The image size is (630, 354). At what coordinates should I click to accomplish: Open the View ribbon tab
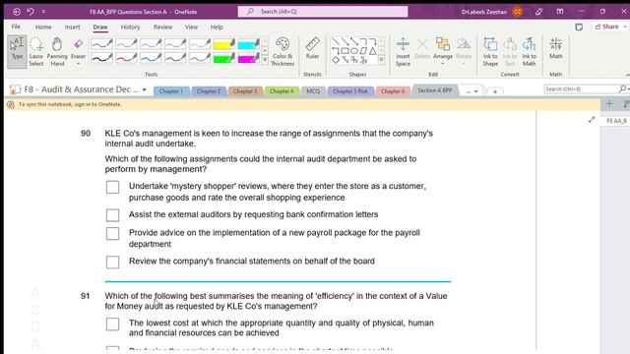pyautogui.click(x=191, y=27)
